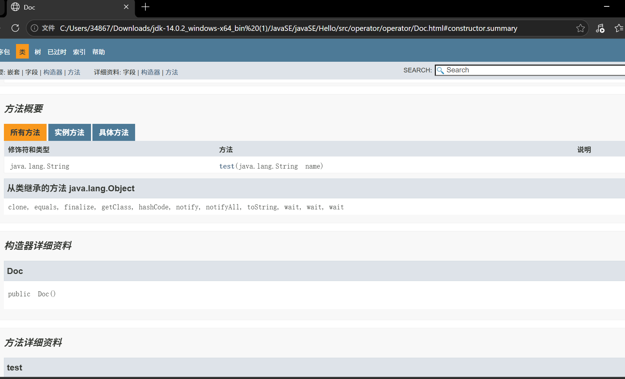The height and width of the screenshot is (379, 625).
Task: Click the browser reload icon
Action: (15, 28)
